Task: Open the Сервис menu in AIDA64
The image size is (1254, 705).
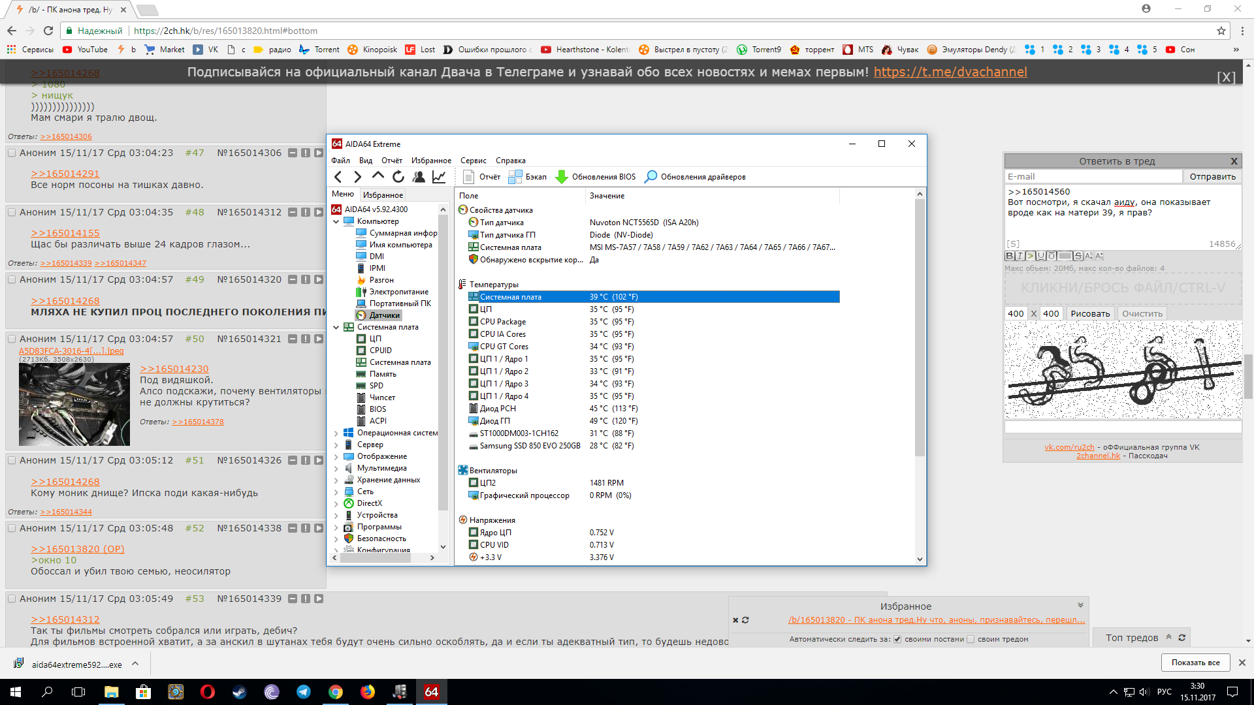Action: click(473, 161)
